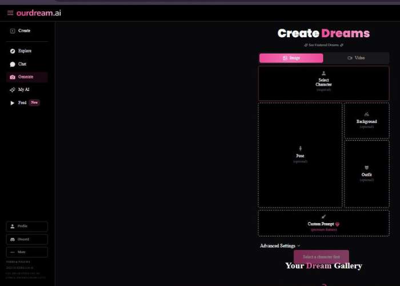Click the See Featured Dreams link
Screen dimensions: 400x286
point(323,45)
